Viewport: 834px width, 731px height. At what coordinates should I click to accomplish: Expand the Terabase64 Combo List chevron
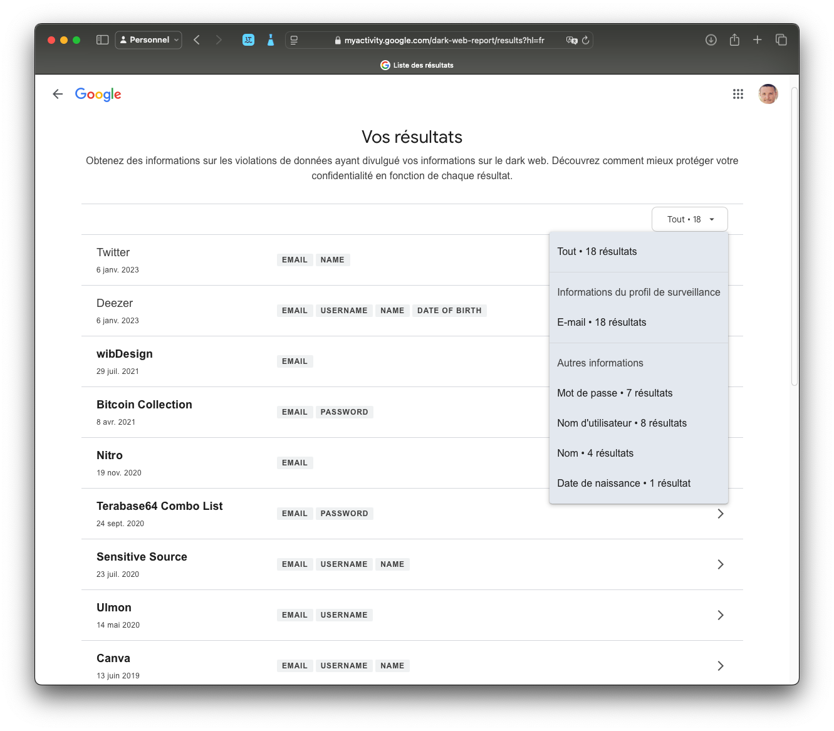pyautogui.click(x=720, y=514)
